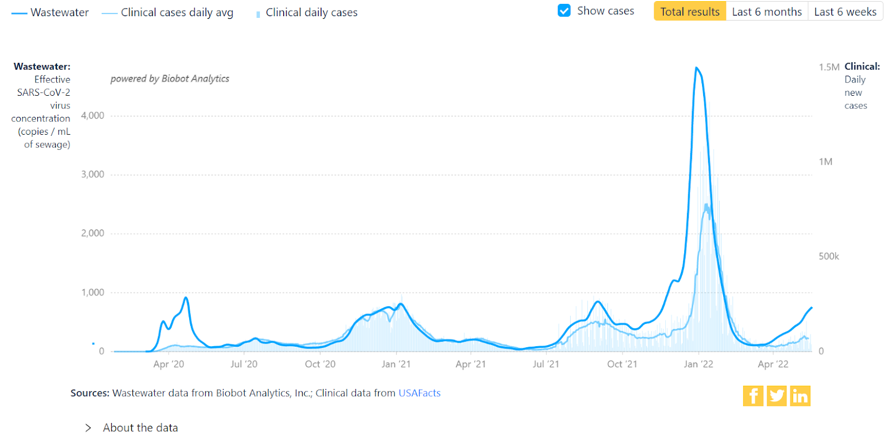Share chart on LinkedIn icon

(x=800, y=396)
